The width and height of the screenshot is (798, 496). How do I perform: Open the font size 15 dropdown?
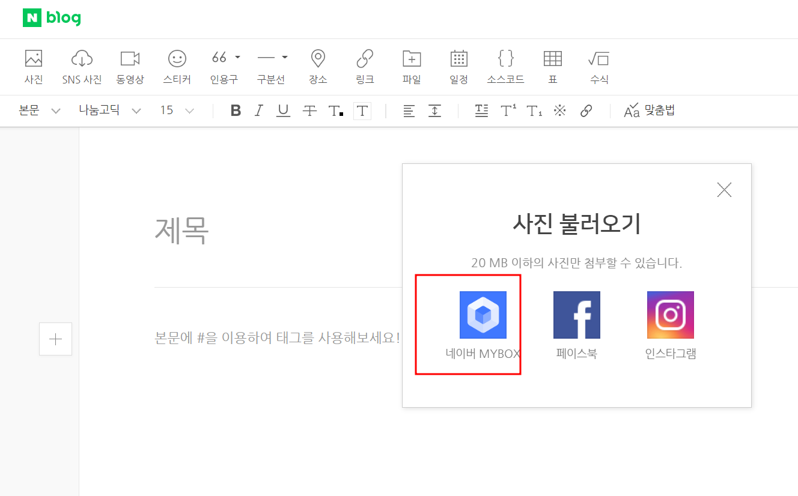click(177, 110)
